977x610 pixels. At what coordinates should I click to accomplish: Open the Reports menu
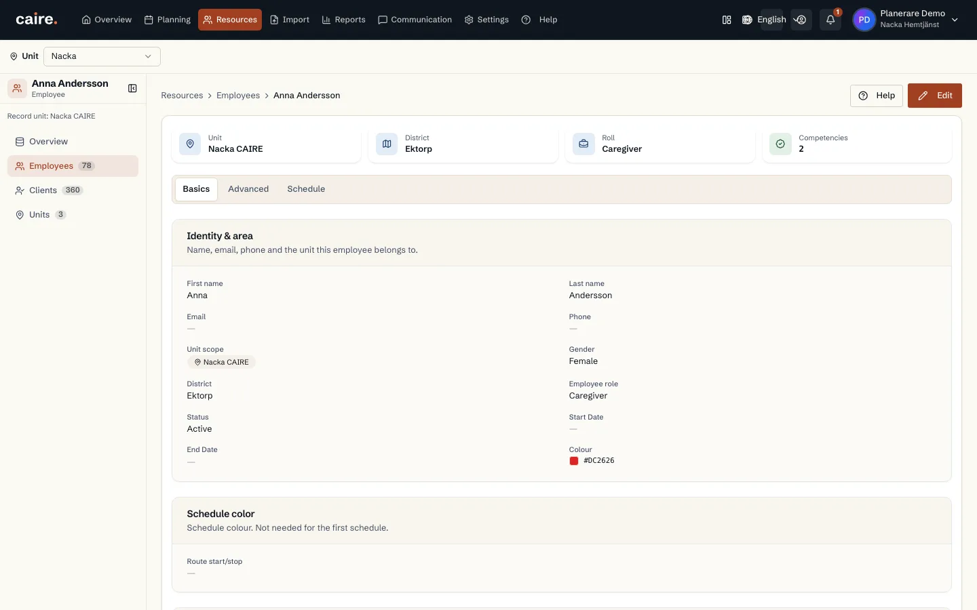(343, 20)
